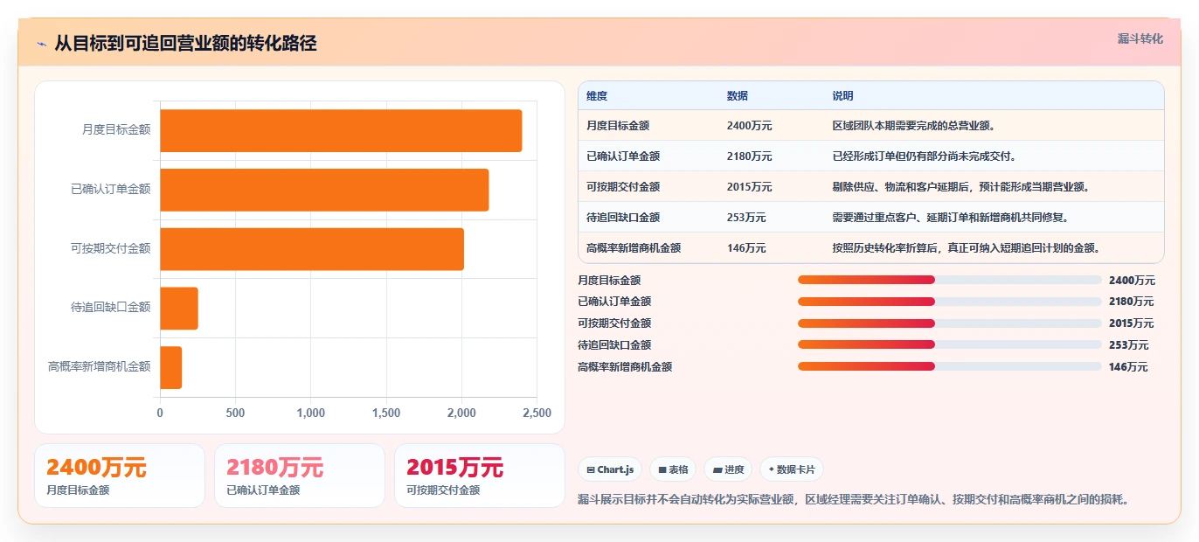
Task: Click the 高概率新增商机金额 bar in the chart
Action: pyautogui.click(x=170, y=367)
